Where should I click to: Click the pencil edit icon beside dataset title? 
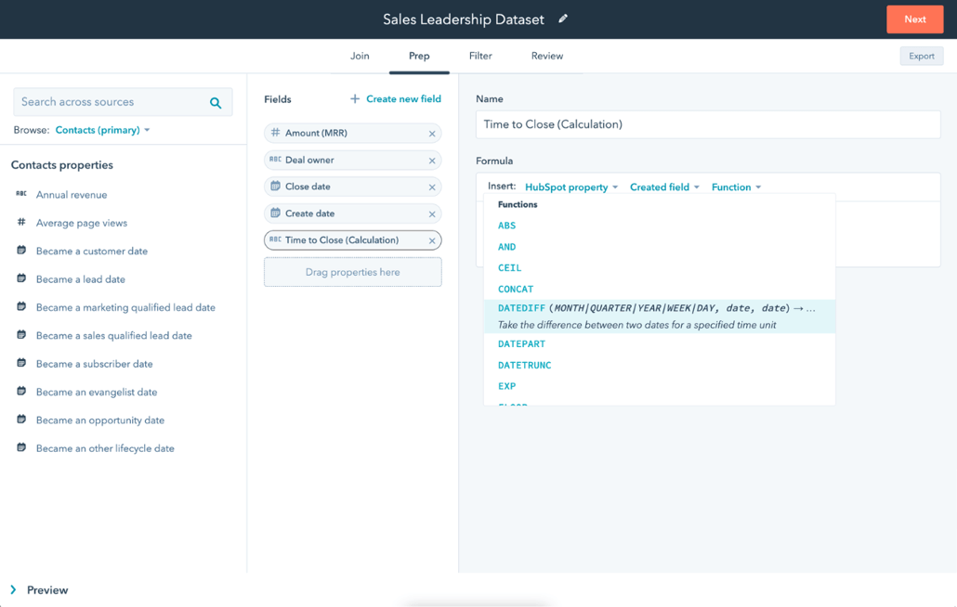[x=563, y=19]
